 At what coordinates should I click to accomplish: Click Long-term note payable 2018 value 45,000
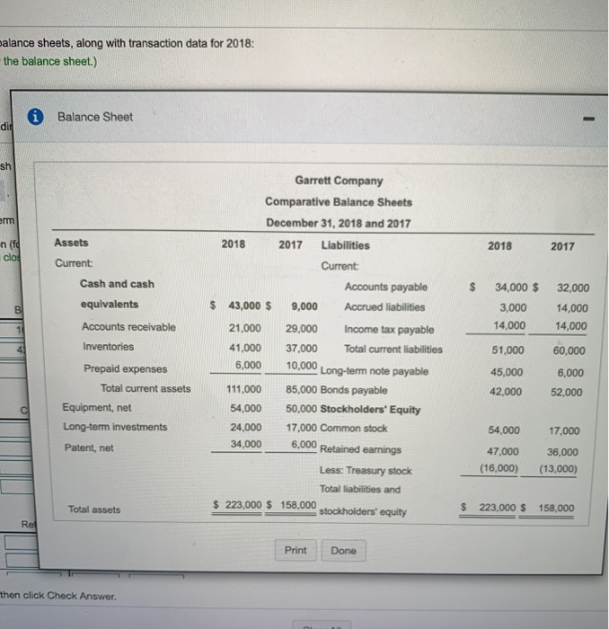[x=507, y=372]
